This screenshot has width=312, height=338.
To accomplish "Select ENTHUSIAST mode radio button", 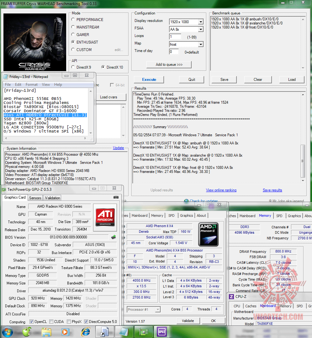I will [73, 42].
